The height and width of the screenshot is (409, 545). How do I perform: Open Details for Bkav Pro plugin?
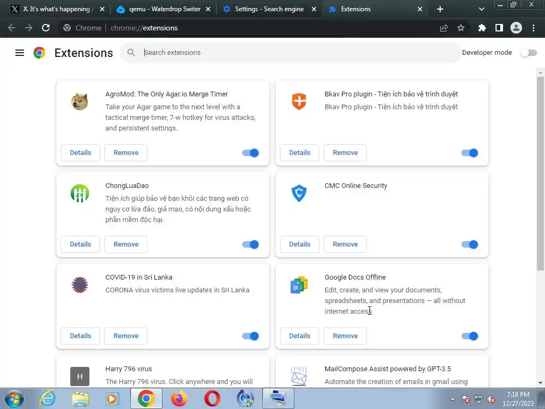[x=300, y=153]
